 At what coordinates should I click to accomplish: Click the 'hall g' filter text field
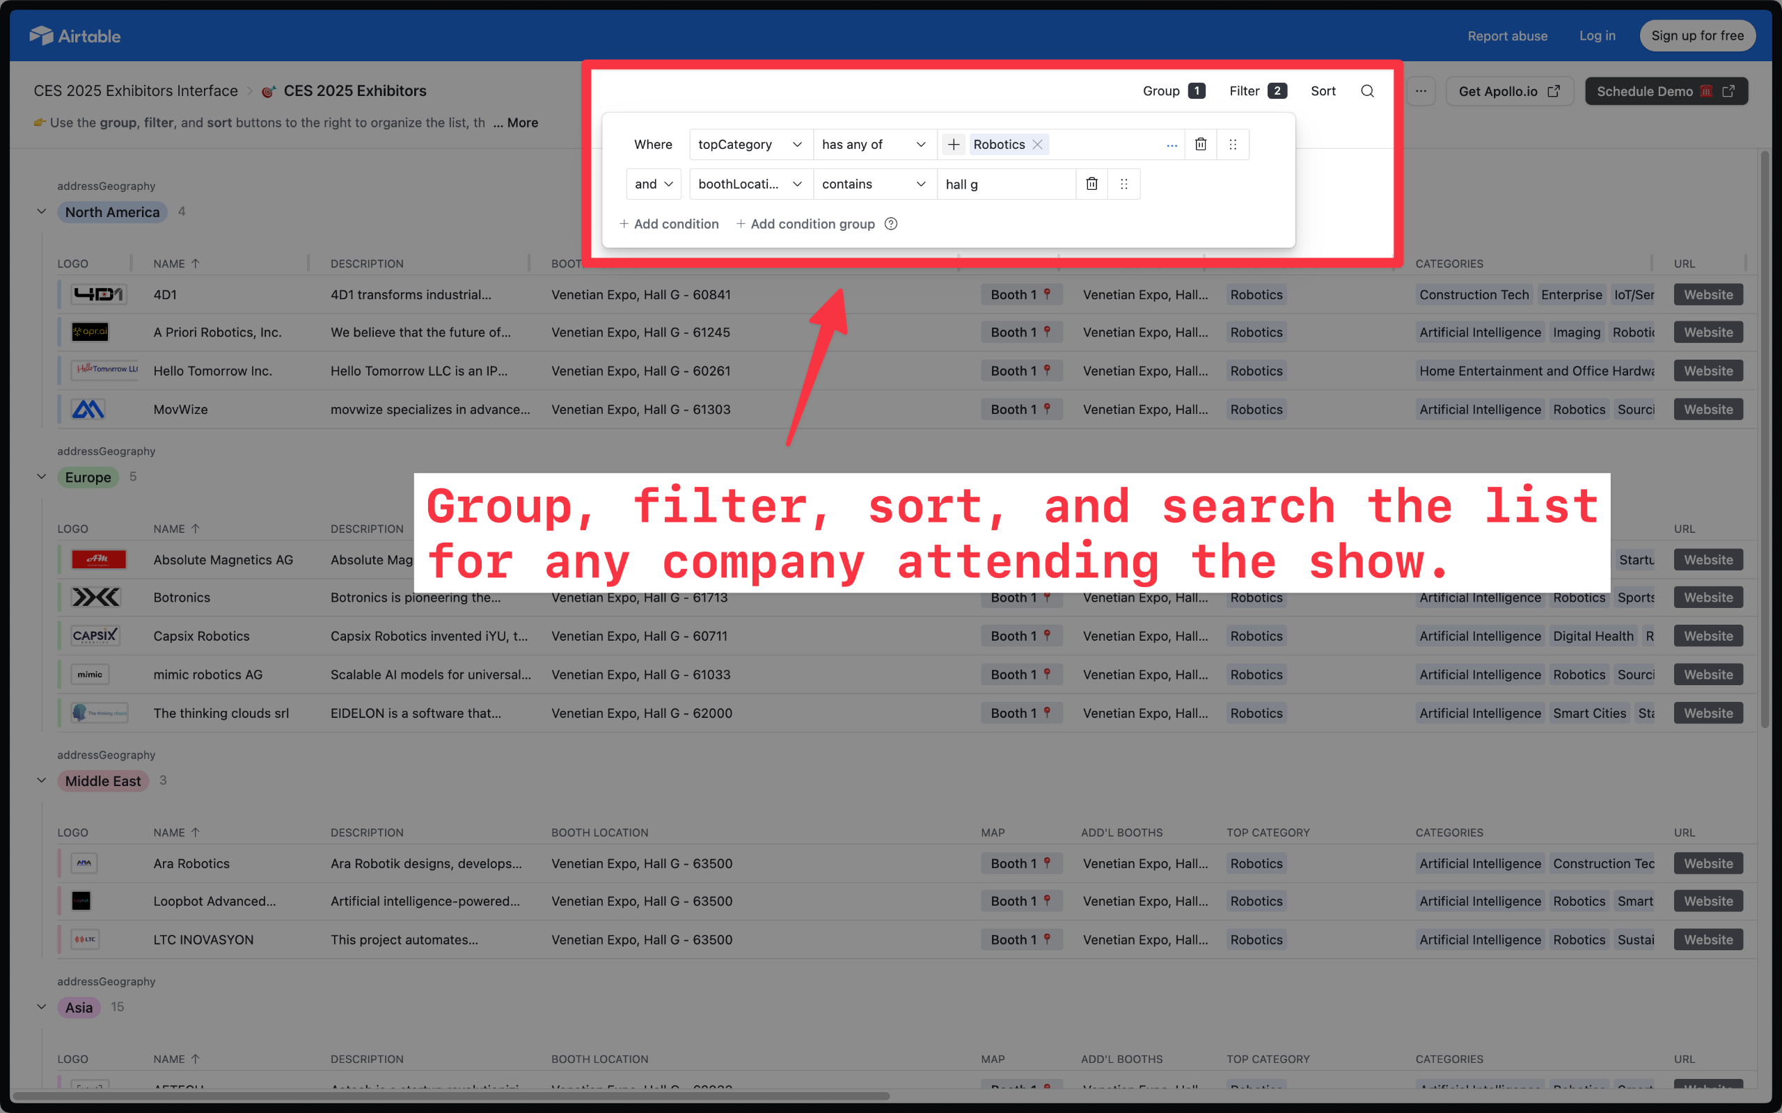[1006, 184]
